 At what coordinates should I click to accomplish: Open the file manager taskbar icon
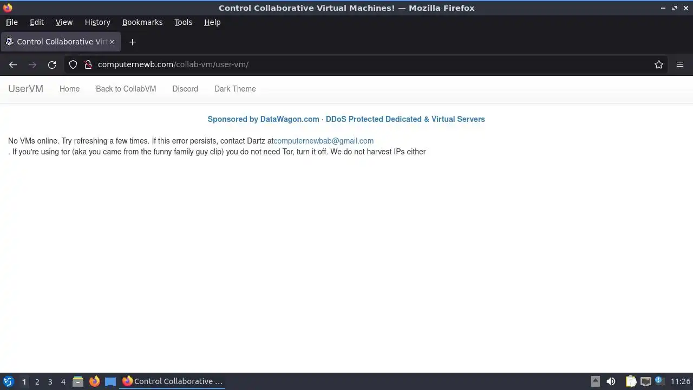(x=78, y=381)
